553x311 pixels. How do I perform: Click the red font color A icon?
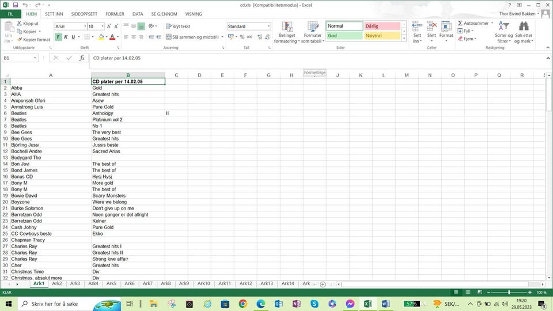(x=112, y=37)
